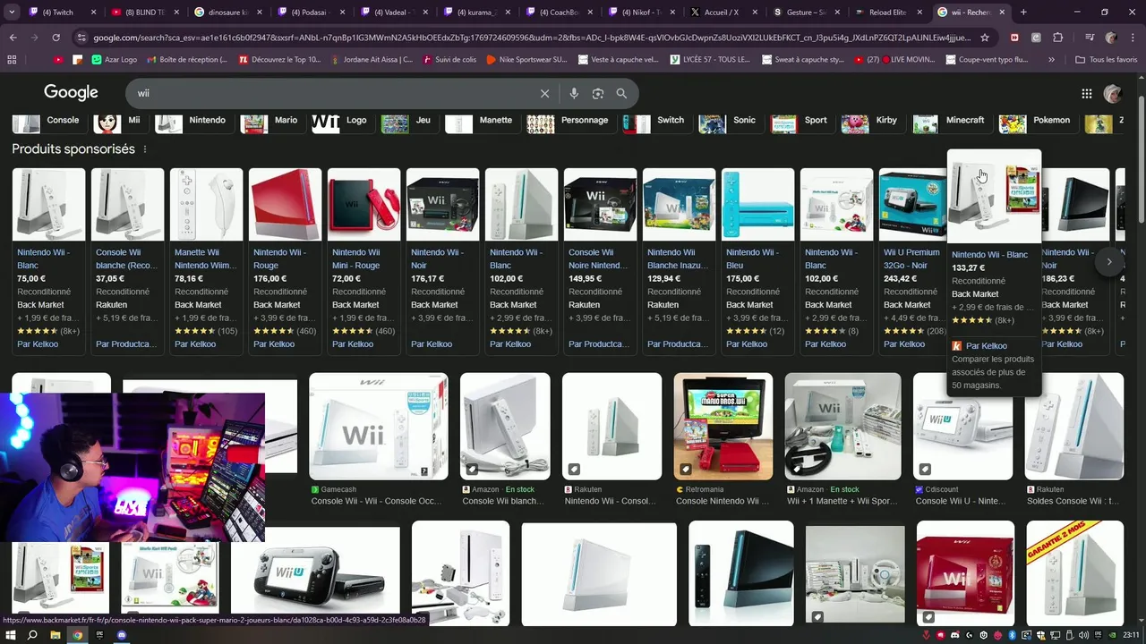Open a new browser tab with plus

(1023, 13)
